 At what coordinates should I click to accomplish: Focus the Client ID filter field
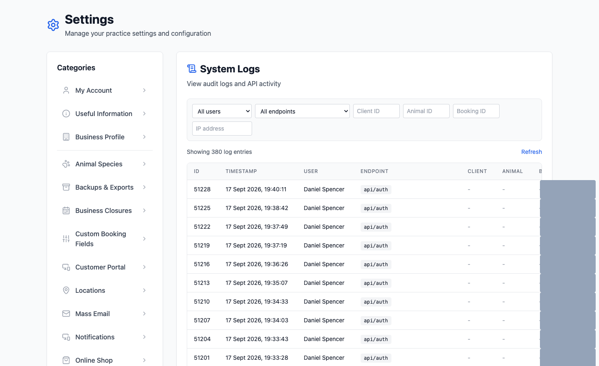coord(376,111)
